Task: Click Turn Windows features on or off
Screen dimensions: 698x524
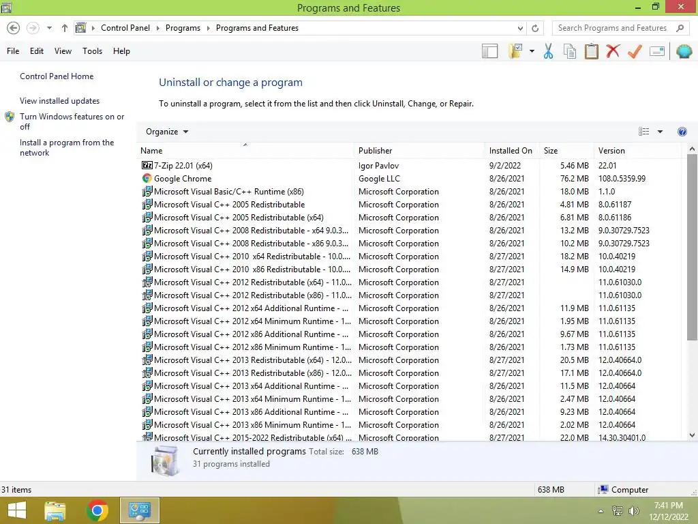Action: pyautogui.click(x=72, y=121)
